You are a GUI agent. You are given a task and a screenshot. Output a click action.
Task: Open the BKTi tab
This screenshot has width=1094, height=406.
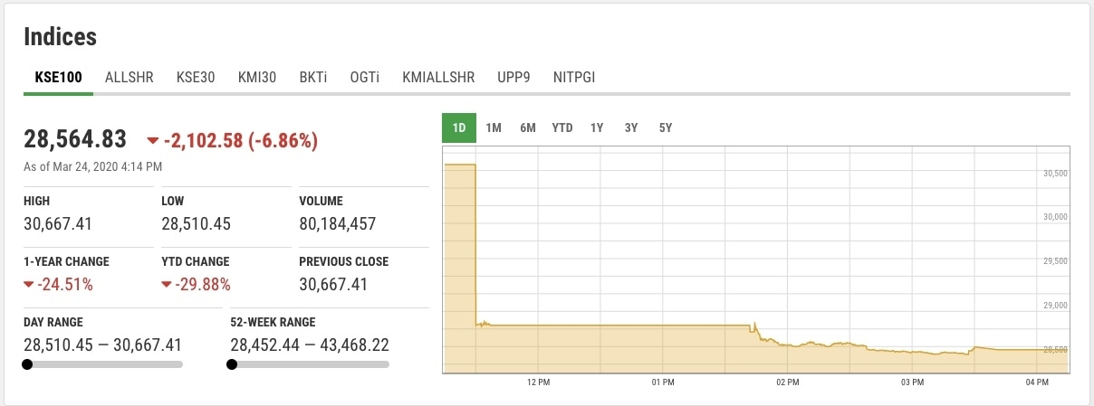point(313,77)
